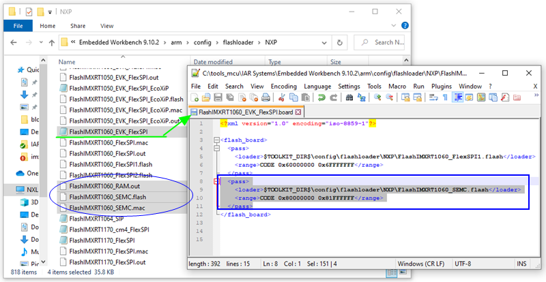Click the Zoom In magnifier icon
546x282 pixels.
coord(377,97)
